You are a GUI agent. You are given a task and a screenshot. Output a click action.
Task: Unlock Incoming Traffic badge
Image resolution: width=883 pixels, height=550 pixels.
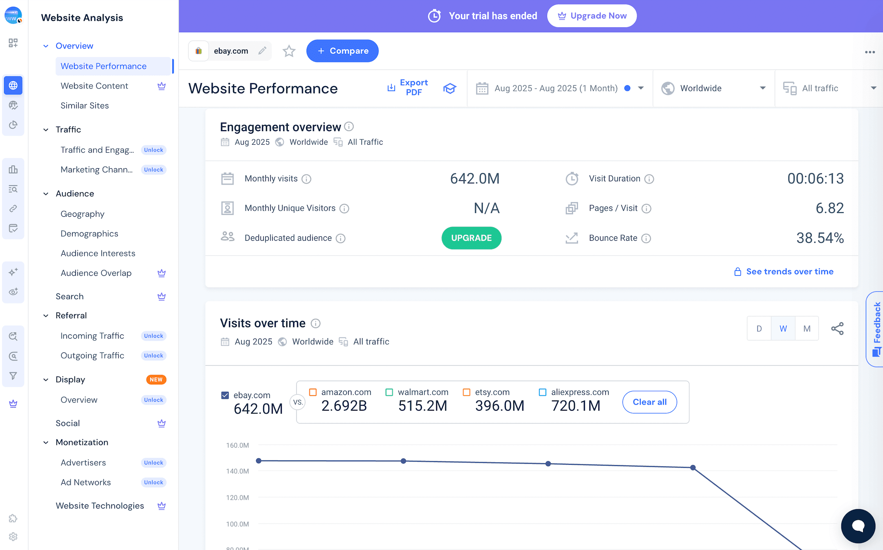[x=153, y=336]
